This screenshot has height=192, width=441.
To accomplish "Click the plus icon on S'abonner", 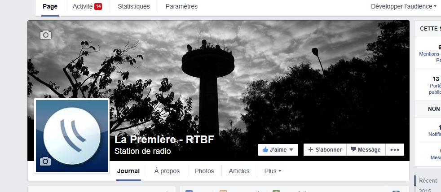I will pyautogui.click(x=311, y=149).
